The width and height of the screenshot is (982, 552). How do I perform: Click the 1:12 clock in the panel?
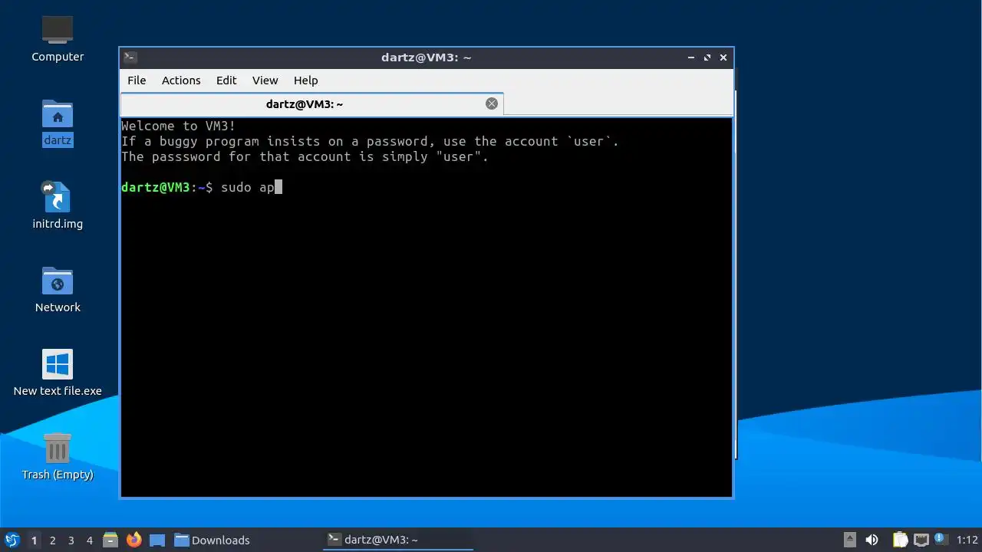tap(967, 540)
